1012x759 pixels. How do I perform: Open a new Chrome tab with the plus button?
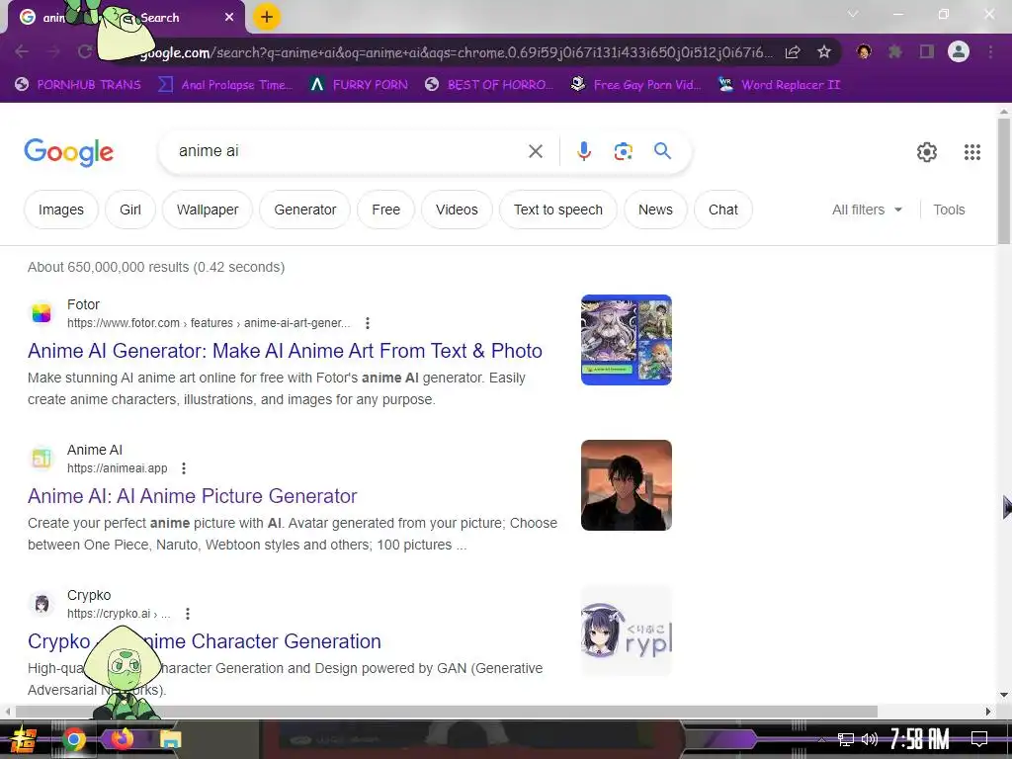pyautogui.click(x=267, y=18)
